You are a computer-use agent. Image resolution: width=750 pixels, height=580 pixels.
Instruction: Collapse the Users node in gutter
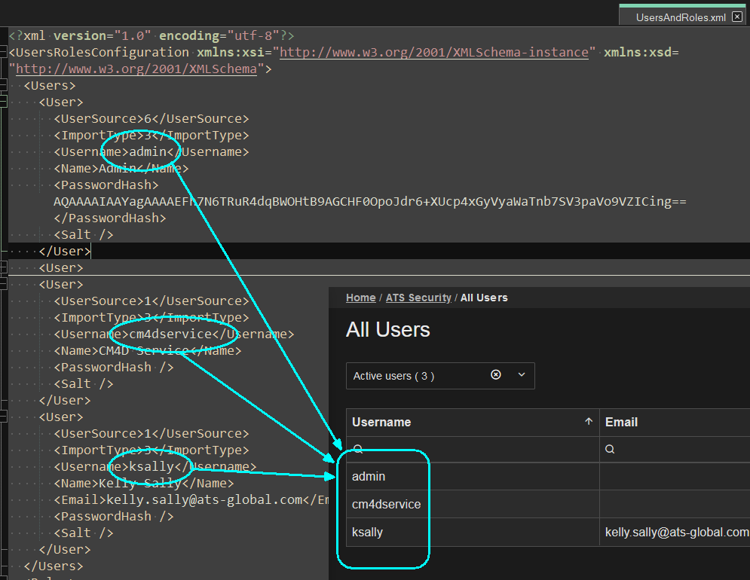(x=4, y=85)
